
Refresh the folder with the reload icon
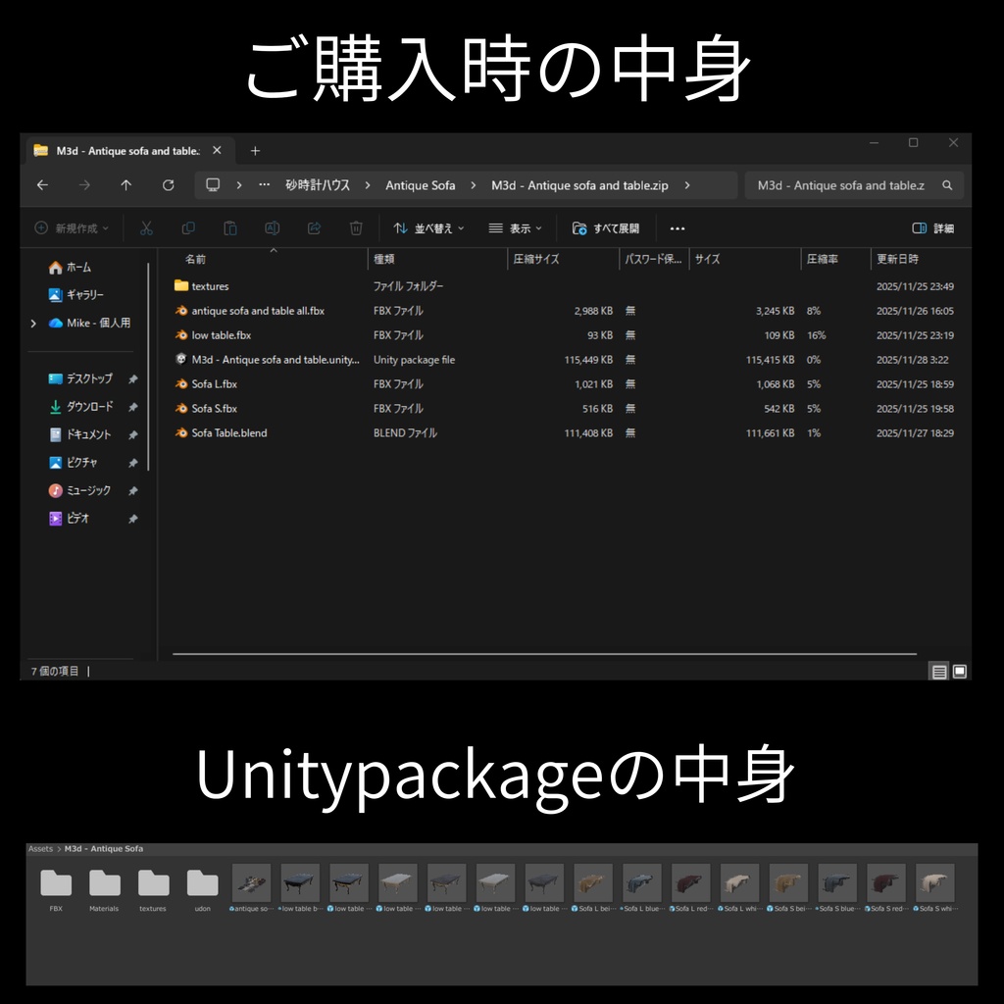(x=168, y=184)
